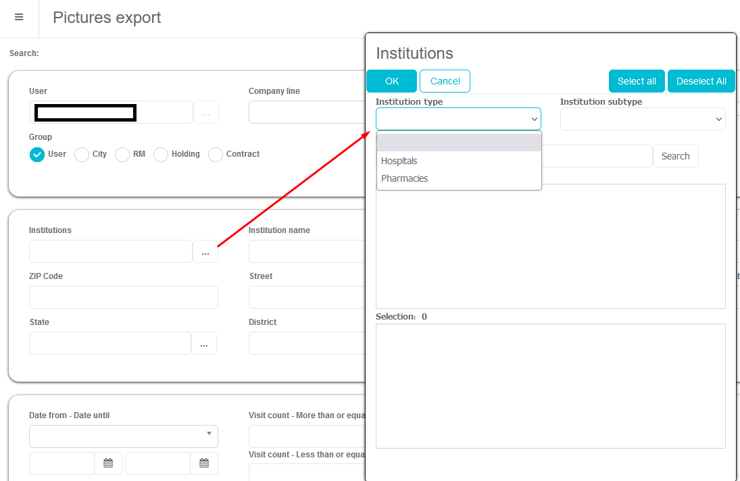Click the ellipsis button next to User field

206,113
